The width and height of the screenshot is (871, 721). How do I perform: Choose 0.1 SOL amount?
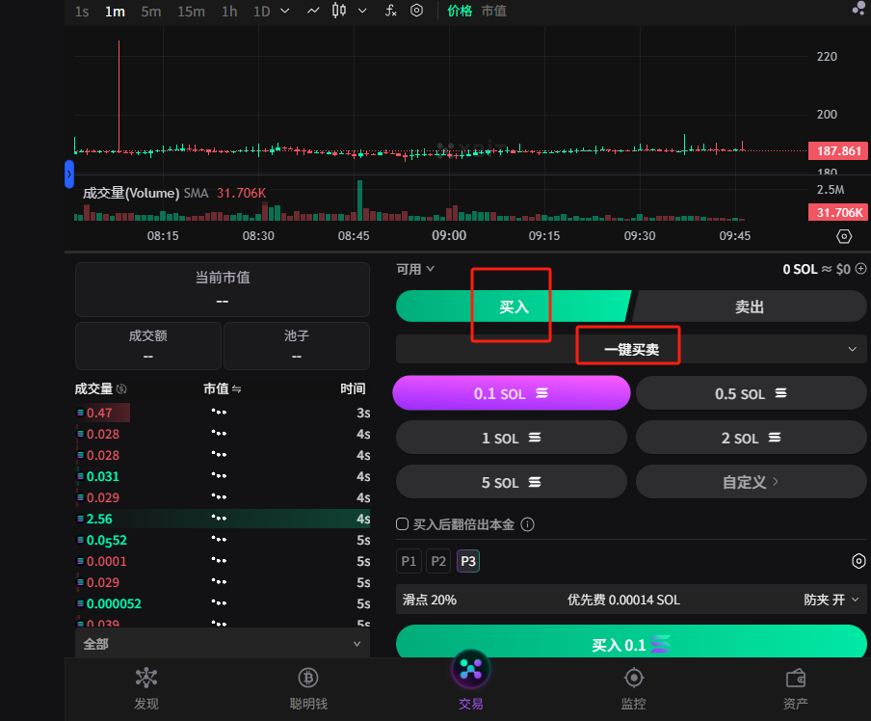tap(512, 393)
